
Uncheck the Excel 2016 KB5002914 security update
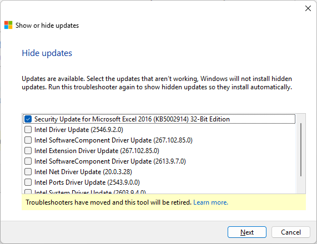(x=28, y=119)
